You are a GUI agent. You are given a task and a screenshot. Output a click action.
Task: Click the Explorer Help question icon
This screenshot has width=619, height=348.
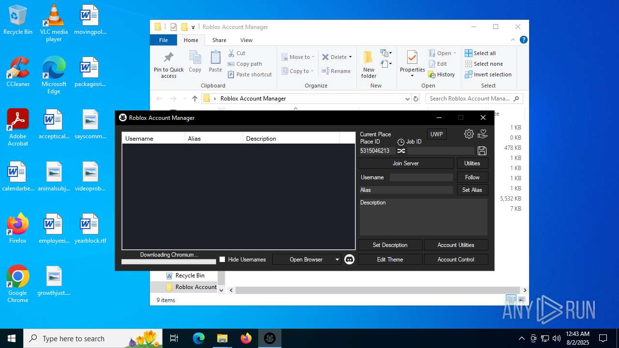523,40
